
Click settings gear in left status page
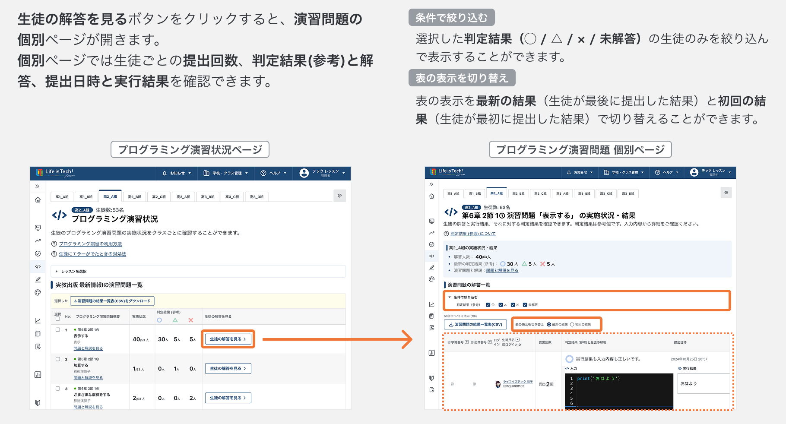point(339,196)
